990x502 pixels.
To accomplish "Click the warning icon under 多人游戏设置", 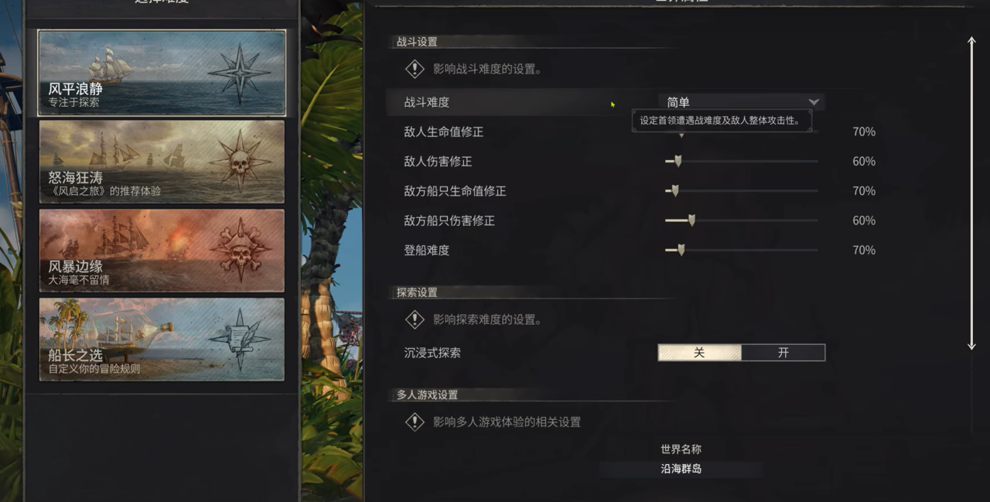I will 415,422.
